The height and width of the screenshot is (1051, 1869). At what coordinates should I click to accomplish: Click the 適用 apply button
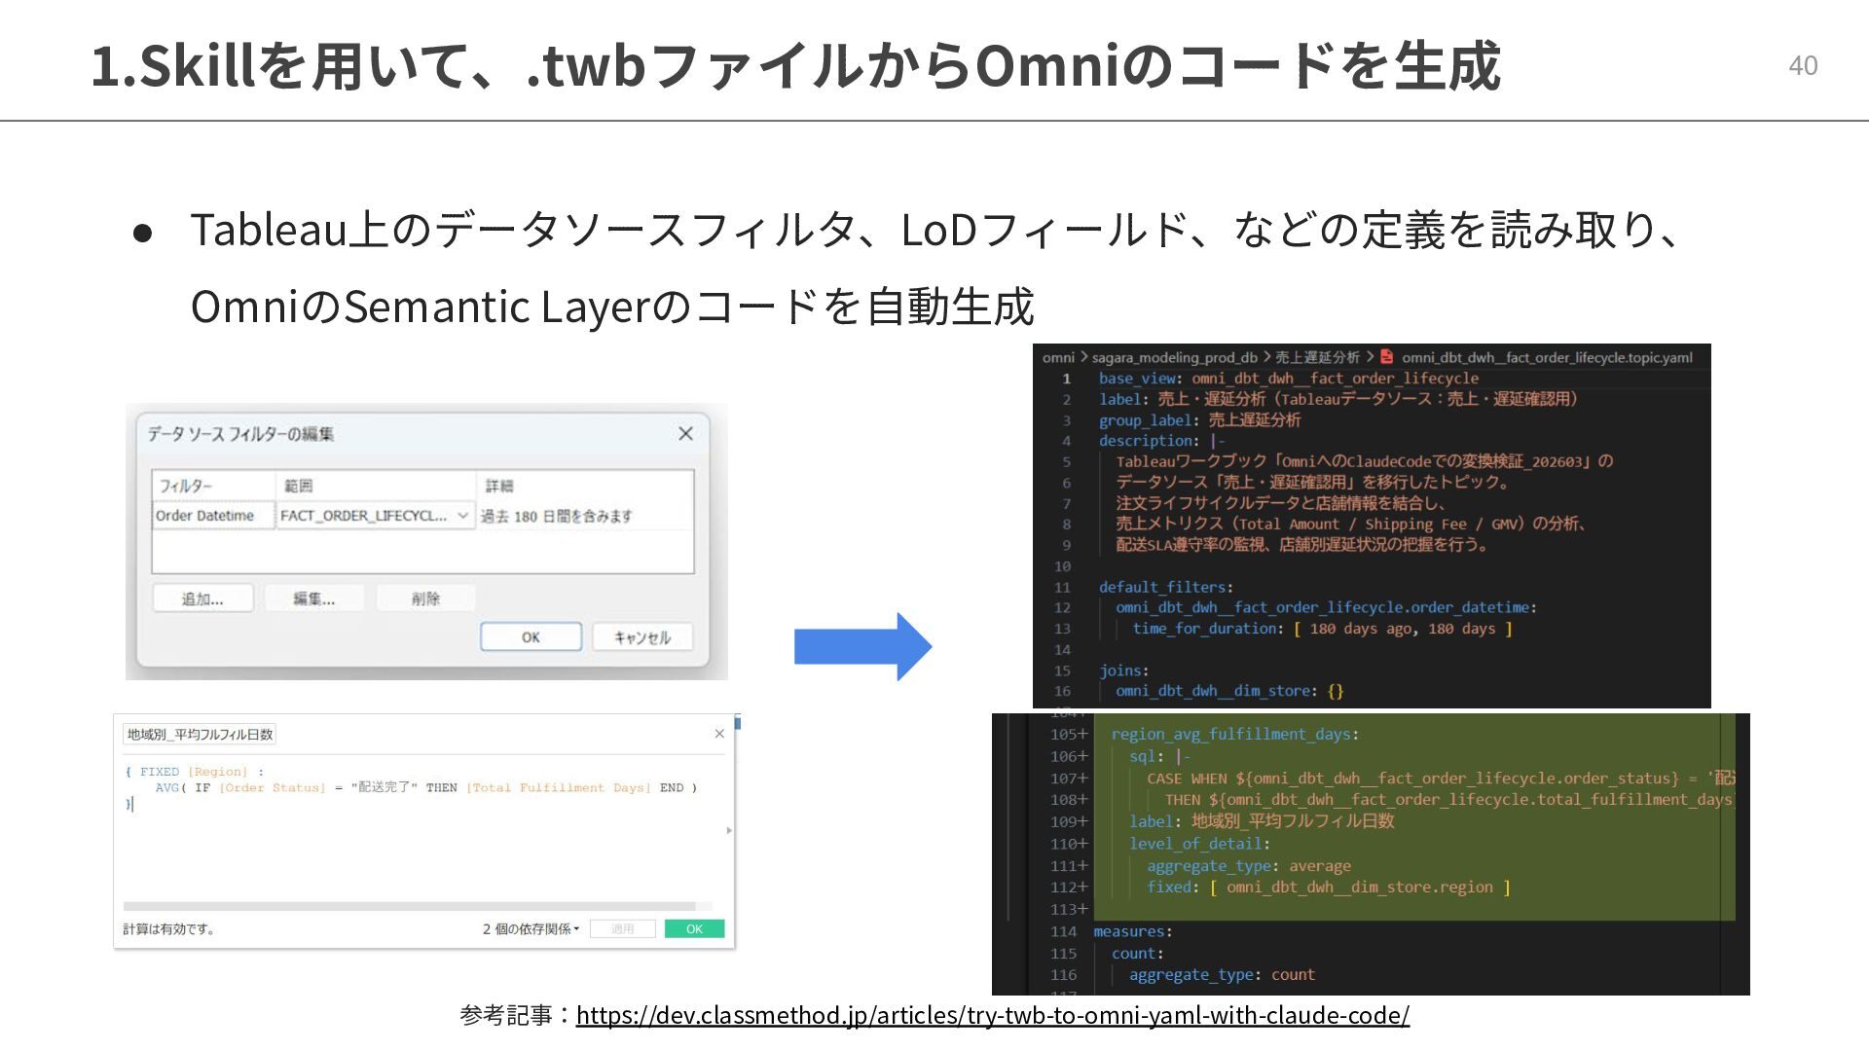[622, 929]
